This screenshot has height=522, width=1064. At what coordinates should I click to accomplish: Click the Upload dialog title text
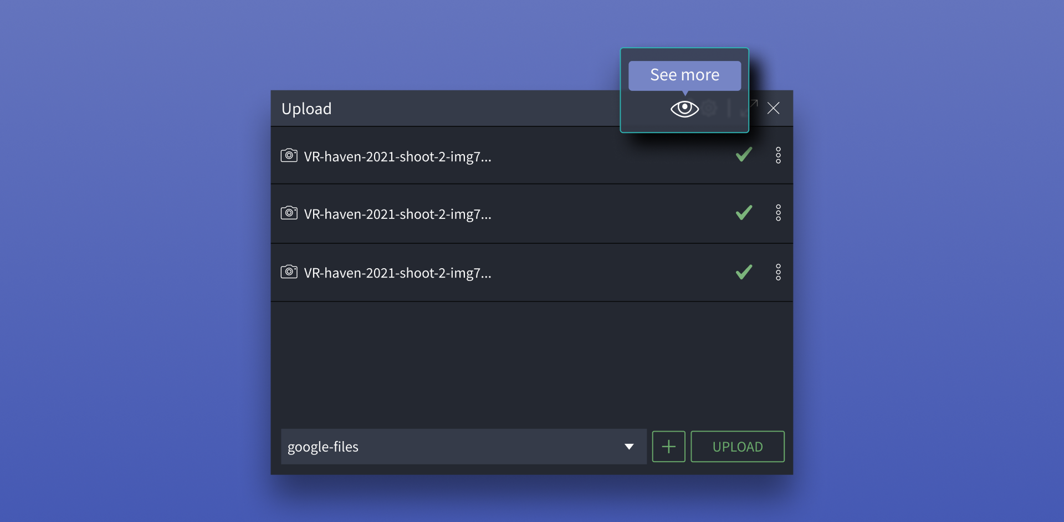point(306,109)
